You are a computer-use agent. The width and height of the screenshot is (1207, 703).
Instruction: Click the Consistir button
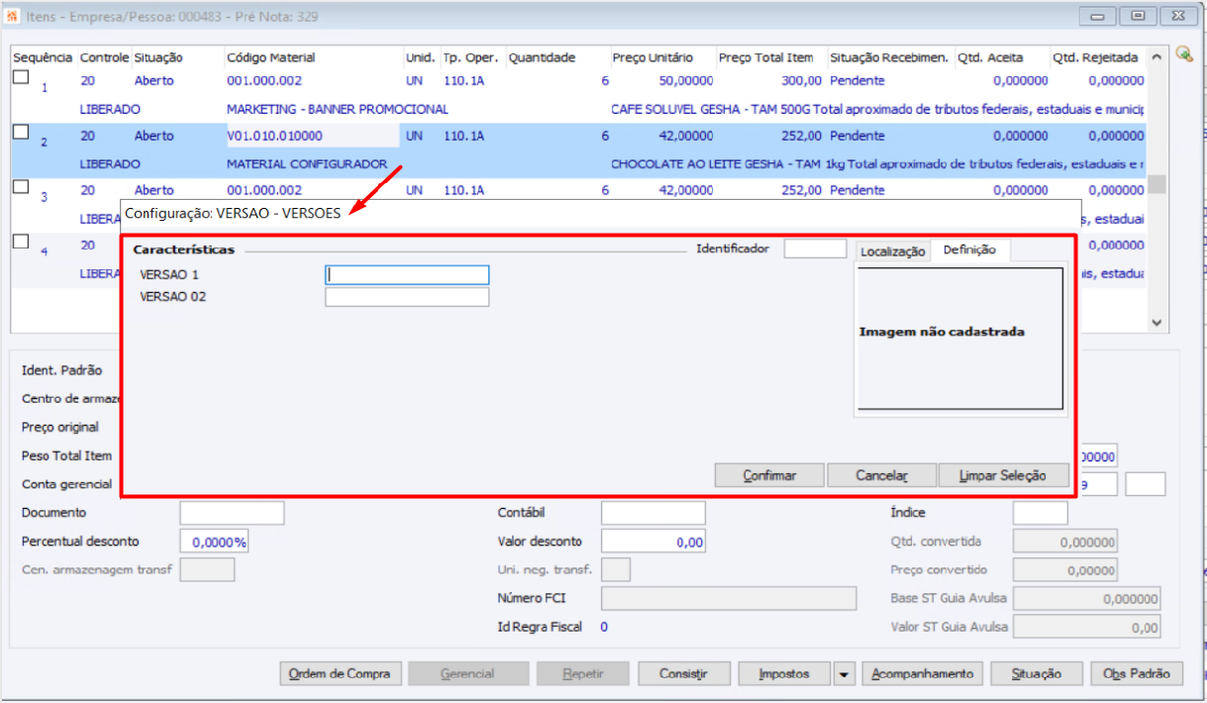tap(684, 673)
